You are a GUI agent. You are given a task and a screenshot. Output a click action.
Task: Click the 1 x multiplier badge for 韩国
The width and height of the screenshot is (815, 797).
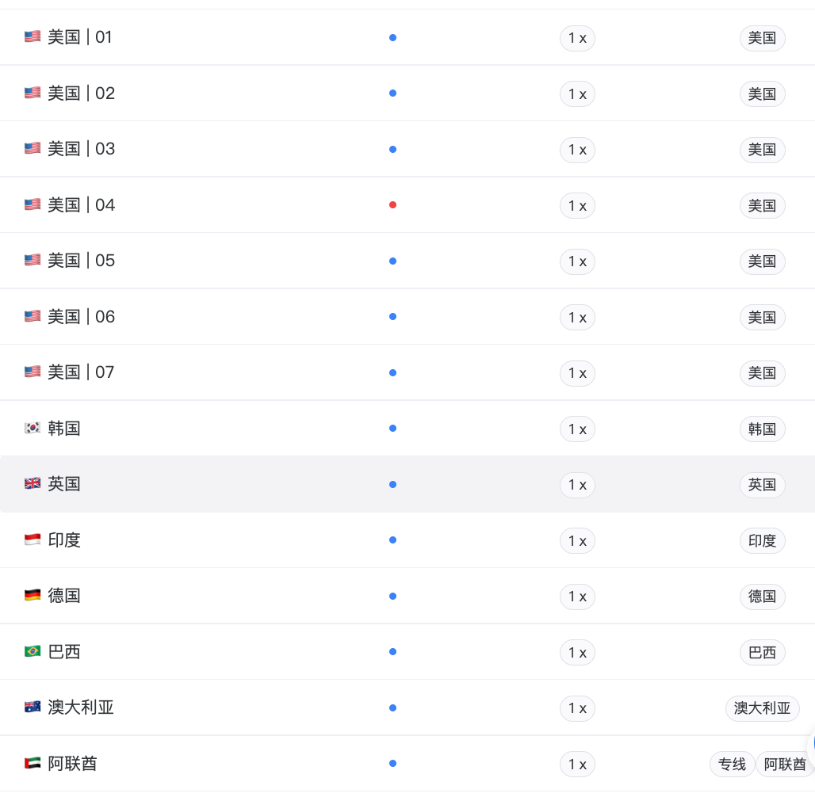point(577,429)
